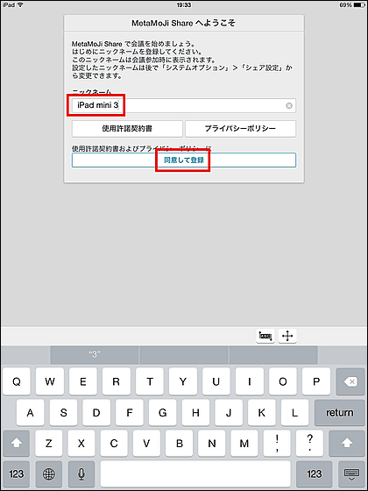
Task: Tap the N key
Action: 212,443
